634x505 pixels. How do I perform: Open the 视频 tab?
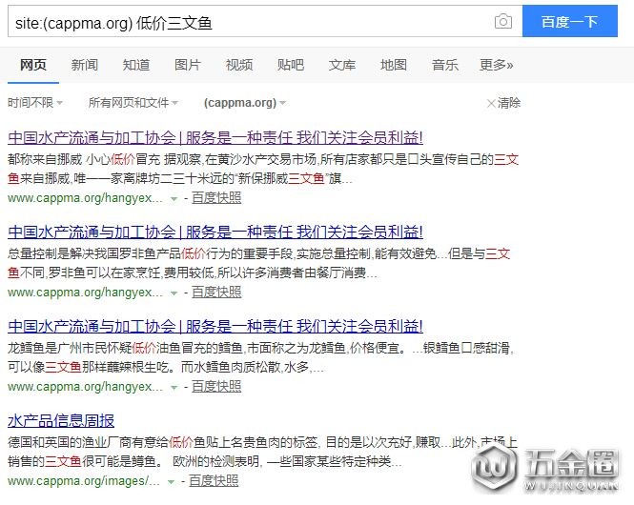click(239, 65)
